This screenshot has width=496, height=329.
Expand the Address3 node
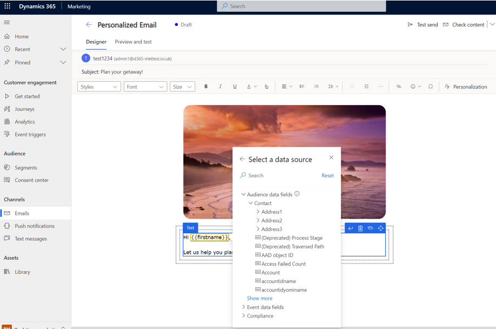[x=258, y=229]
